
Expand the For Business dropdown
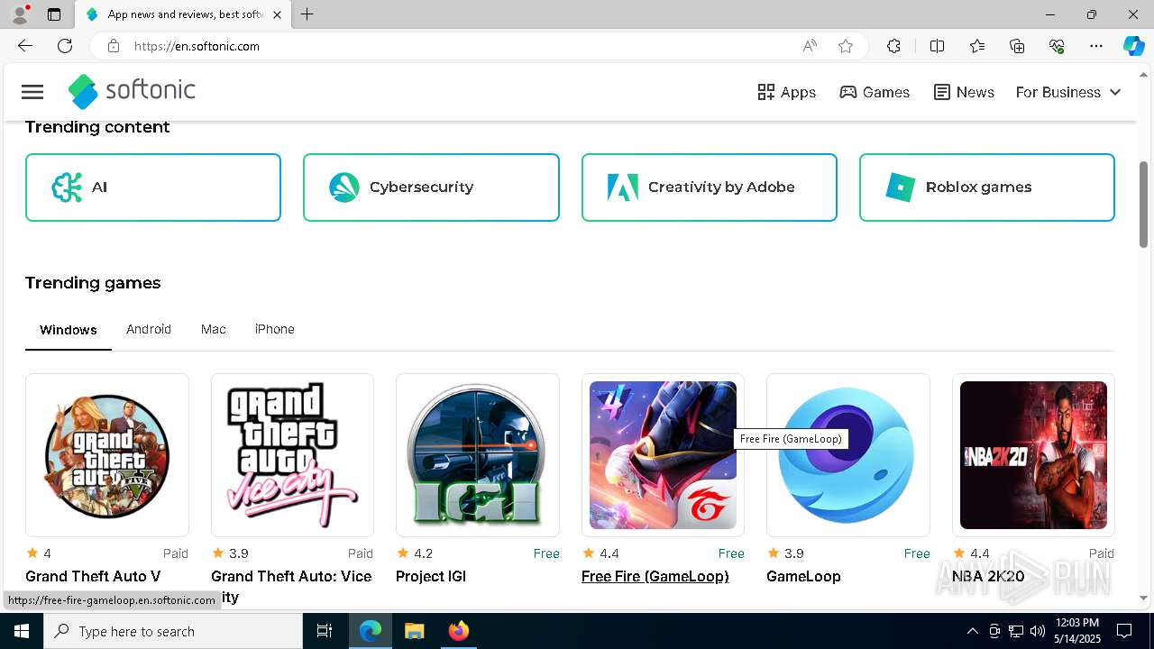coord(1068,92)
